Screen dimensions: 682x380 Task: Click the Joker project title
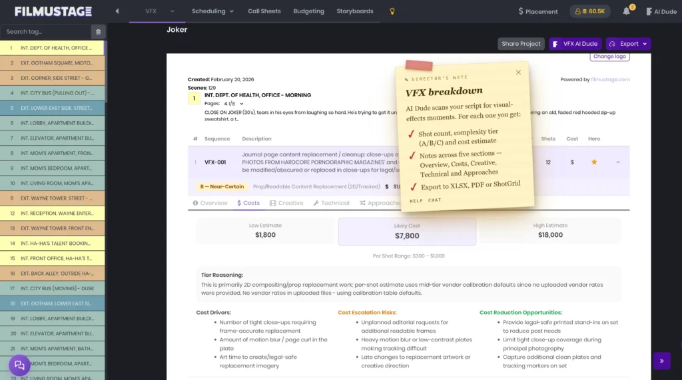coord(176,29)
